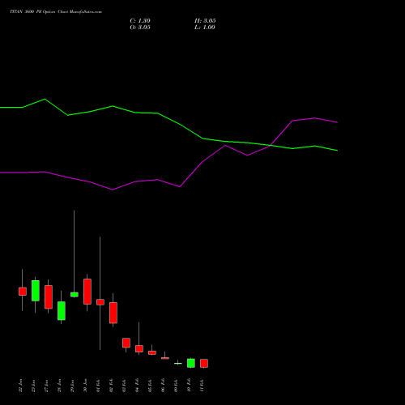Select the low value L: 1.00
The image size is (405, 405).
tap(205, 28)
